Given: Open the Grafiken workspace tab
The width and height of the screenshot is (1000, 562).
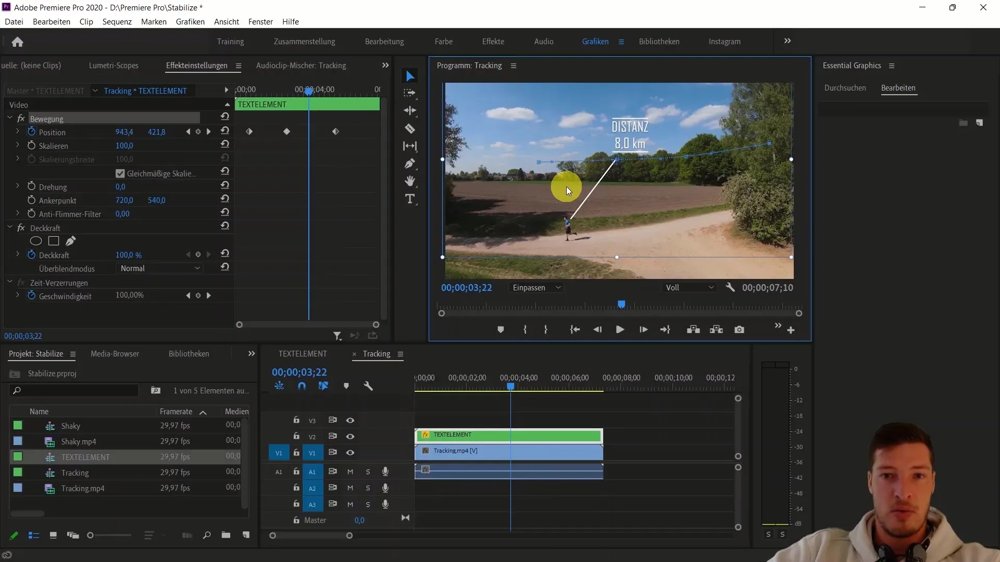Looking at the screenshot, I should click(595, 41).
